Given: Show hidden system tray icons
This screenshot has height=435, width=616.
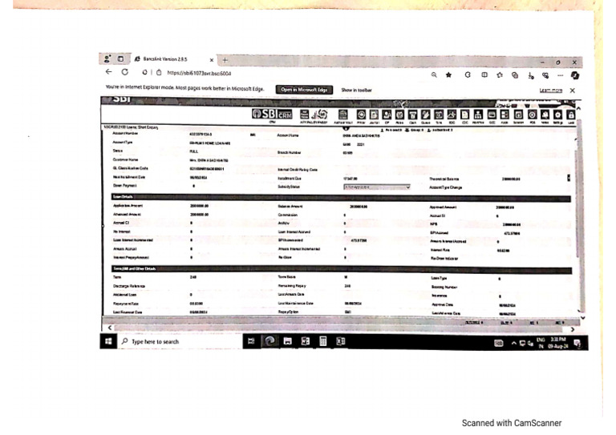Looking at the screenshot, I should point(514,343).
